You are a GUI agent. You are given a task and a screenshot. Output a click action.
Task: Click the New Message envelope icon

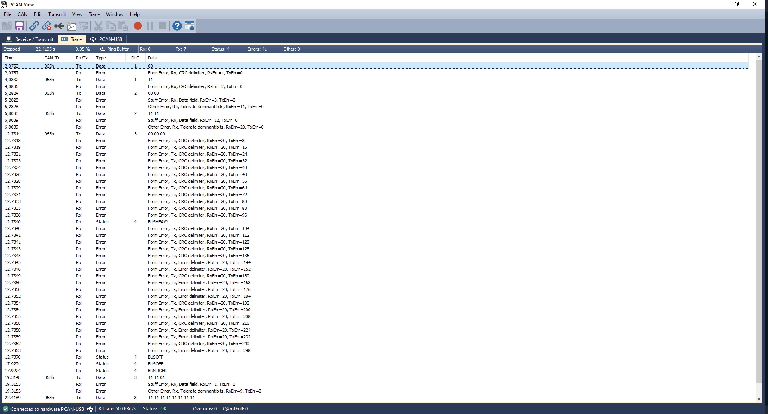(x=71, y=26)
